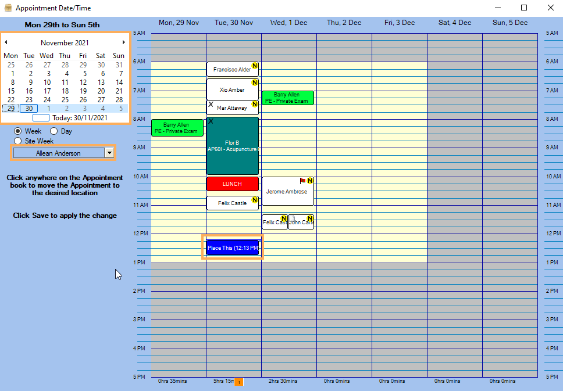Image resolution: width=563 pixels, height=391 pixels.
Task: Select Felix Cast appointment on Wednesday
Action: [x=275, y=222]
